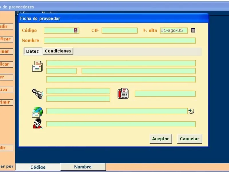The image size is (229, 172).
Task: Focus the CIF input field
Action: [120, 30]
